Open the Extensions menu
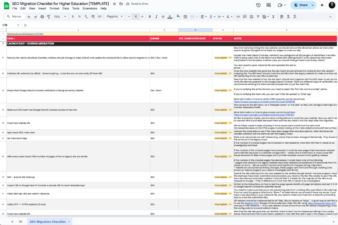 click(x=90, y=8)
